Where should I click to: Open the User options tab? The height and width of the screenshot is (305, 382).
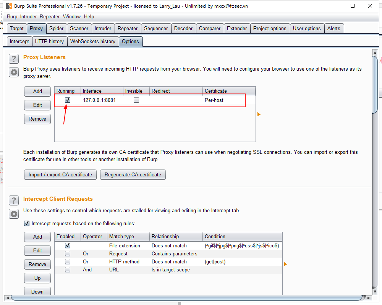[x=307, y=29]
